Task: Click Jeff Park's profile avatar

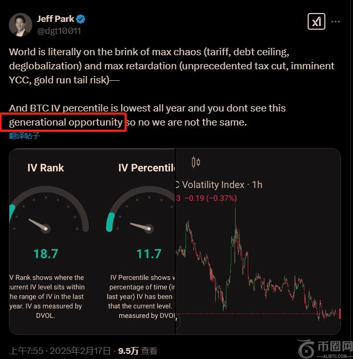Action: [20, 24]
